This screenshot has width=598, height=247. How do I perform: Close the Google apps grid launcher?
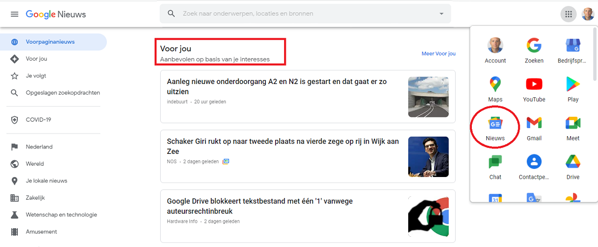click(569, 15)
